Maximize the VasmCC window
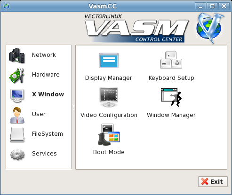The image size is (232, 195). coord(212,6)
